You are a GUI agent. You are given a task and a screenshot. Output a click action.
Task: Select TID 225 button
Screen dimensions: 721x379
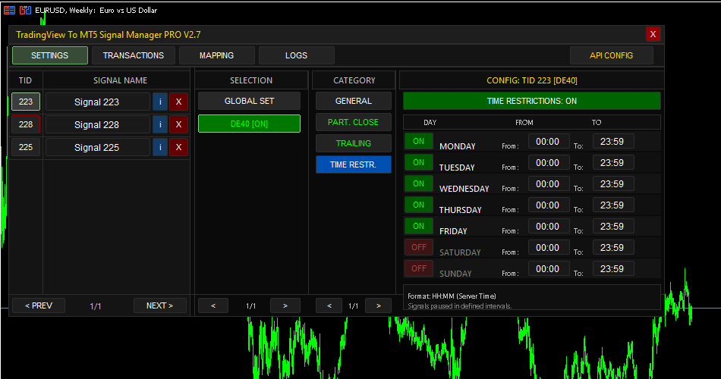point(26,147)
